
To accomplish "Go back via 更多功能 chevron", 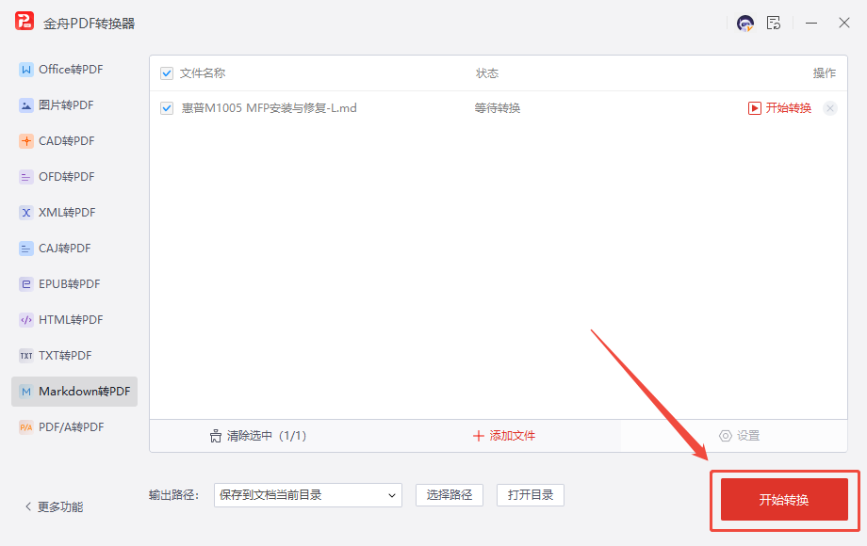I will [28, 506].
